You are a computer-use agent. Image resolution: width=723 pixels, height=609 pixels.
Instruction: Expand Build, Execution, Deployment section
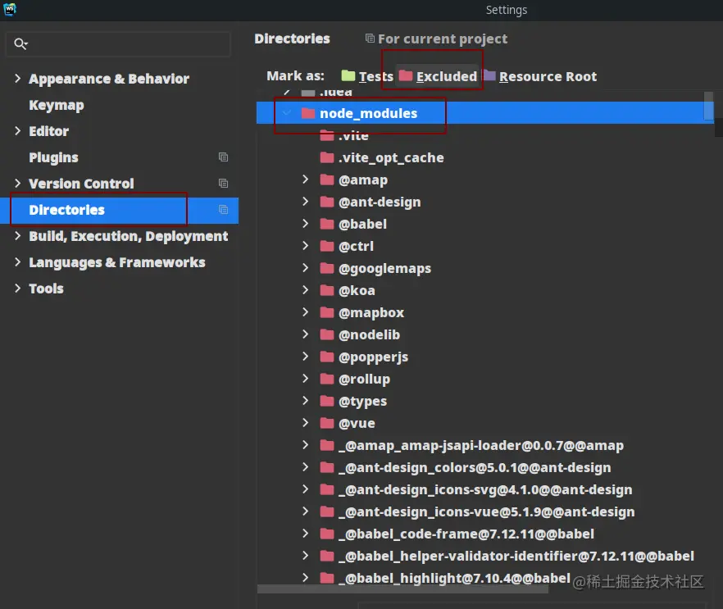point(17,236)
